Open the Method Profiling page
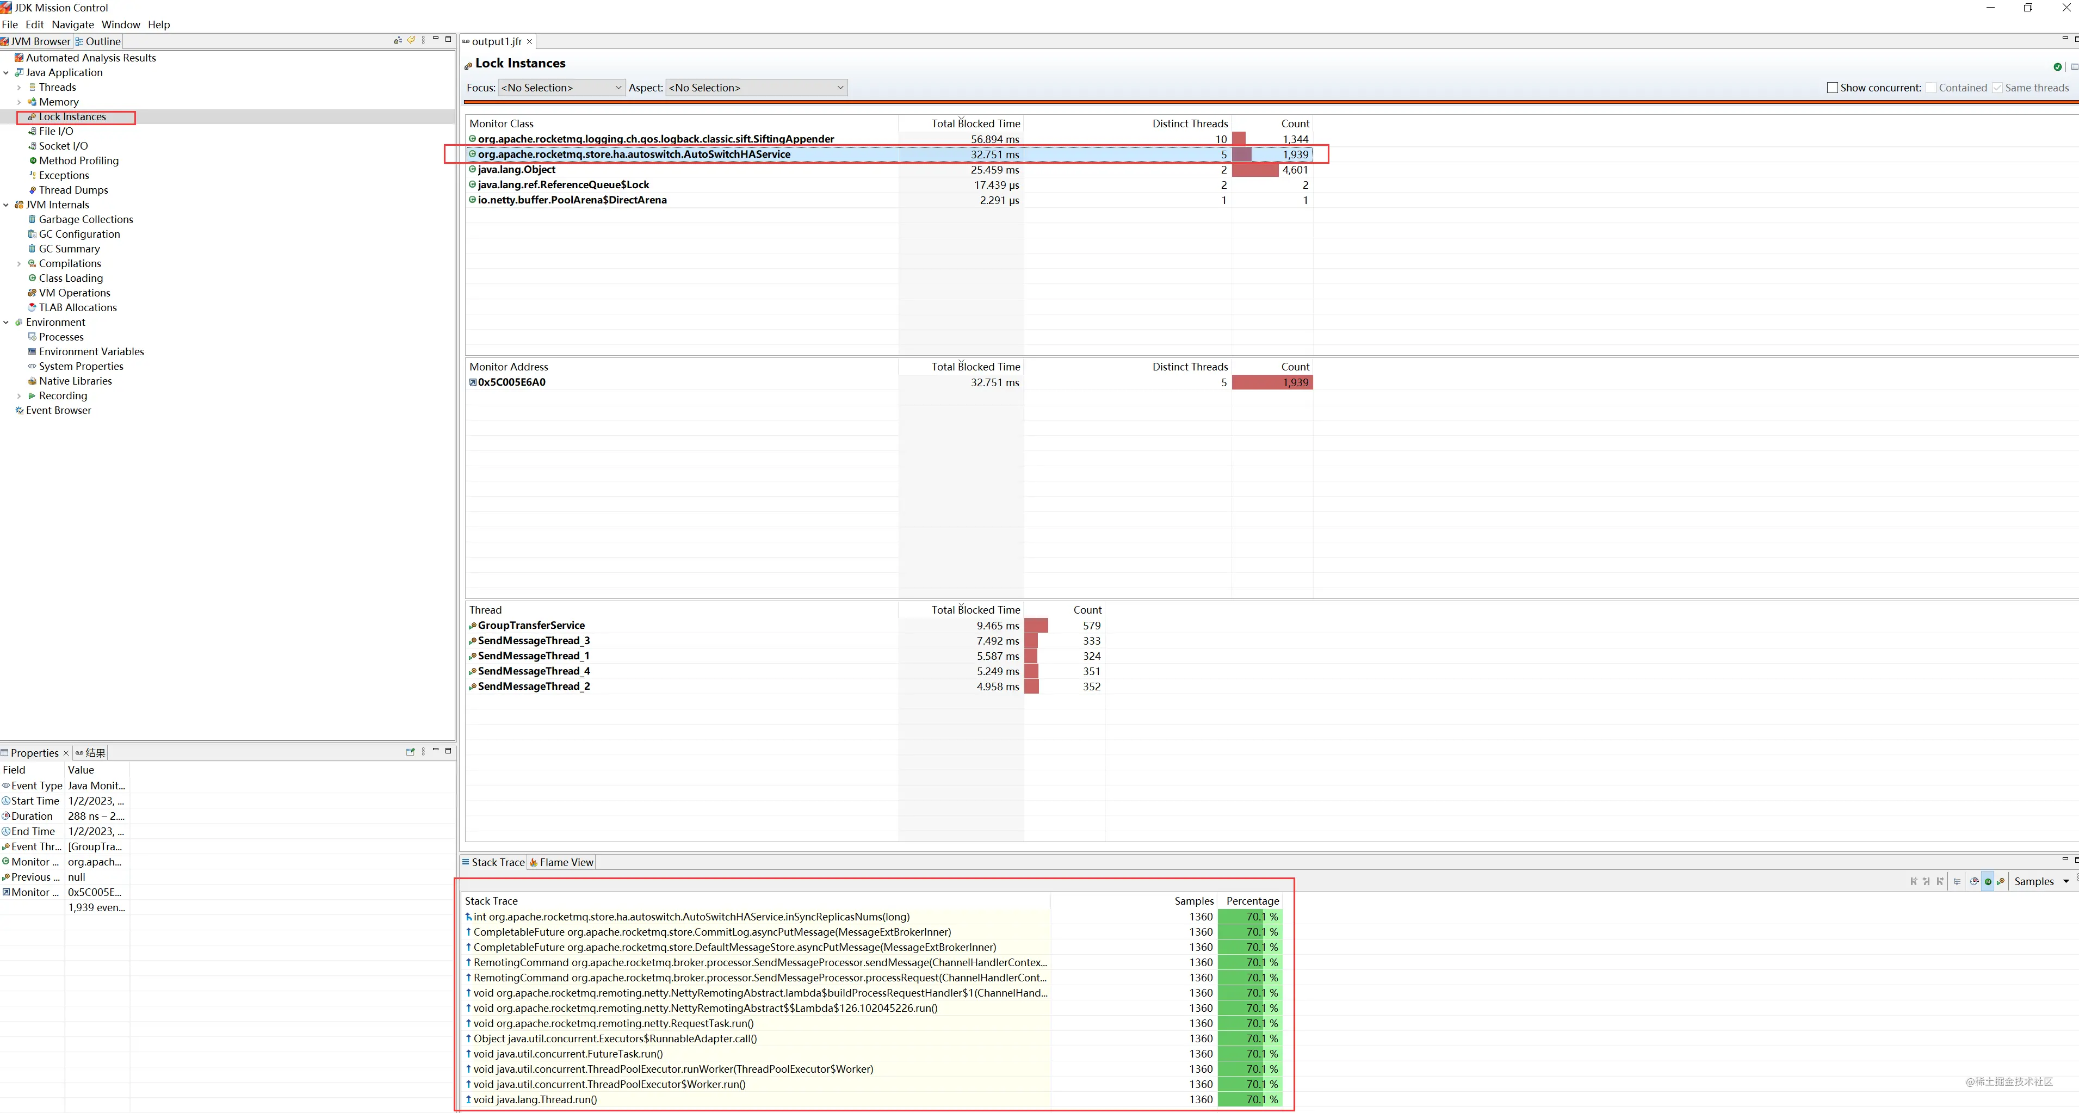This screenshot has width=2079, height=1113. (78, 160)
